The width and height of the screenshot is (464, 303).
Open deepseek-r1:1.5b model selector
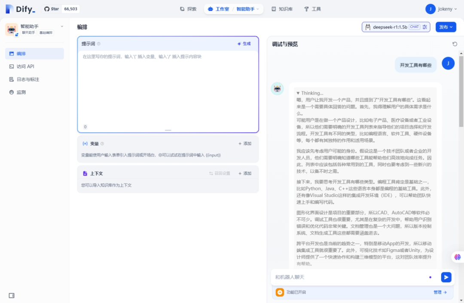390,27
